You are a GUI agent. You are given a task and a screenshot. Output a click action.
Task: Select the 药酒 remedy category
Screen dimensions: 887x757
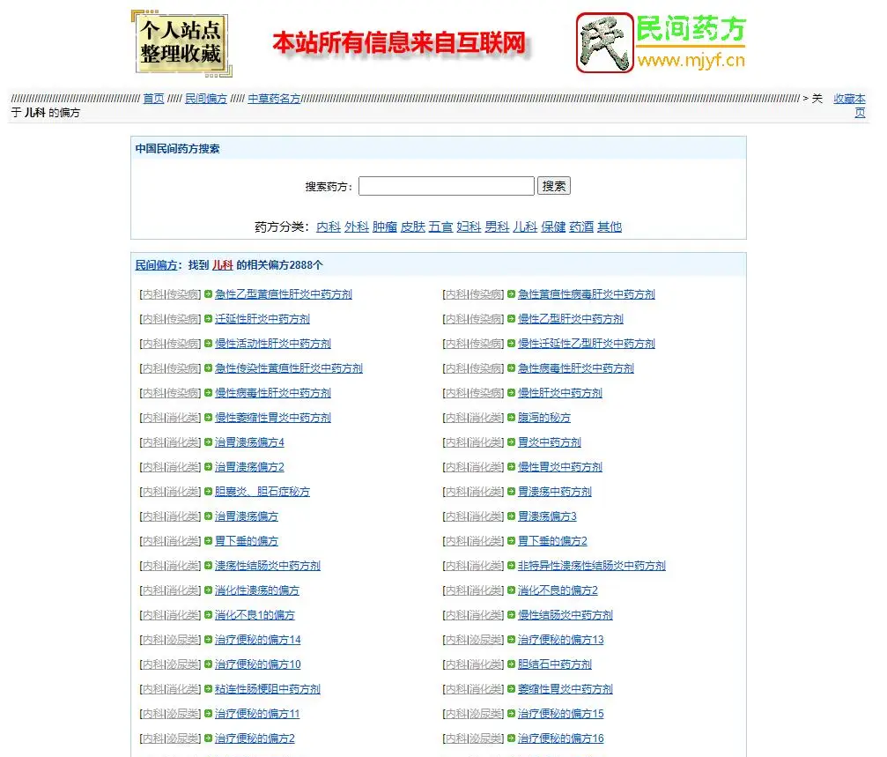pyautogui.click(x=581, y=226)
